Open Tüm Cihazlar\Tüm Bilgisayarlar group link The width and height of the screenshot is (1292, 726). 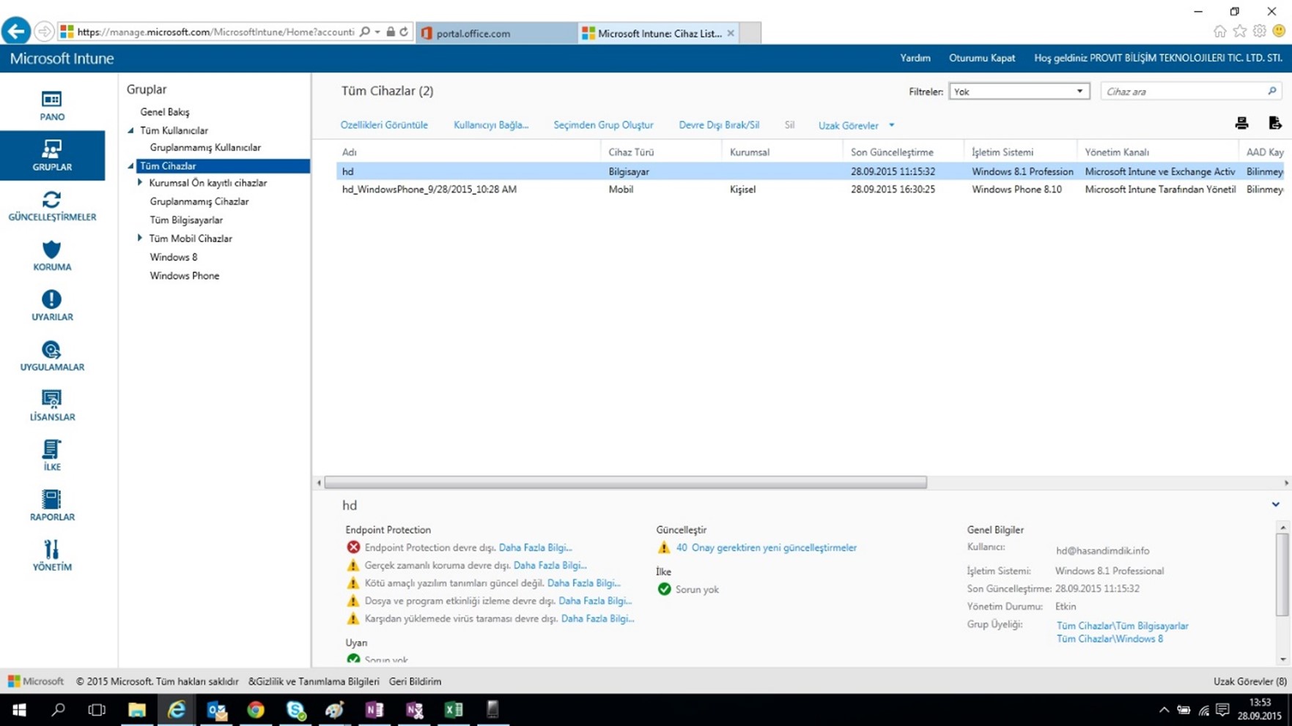click(x=1122, y=626)
